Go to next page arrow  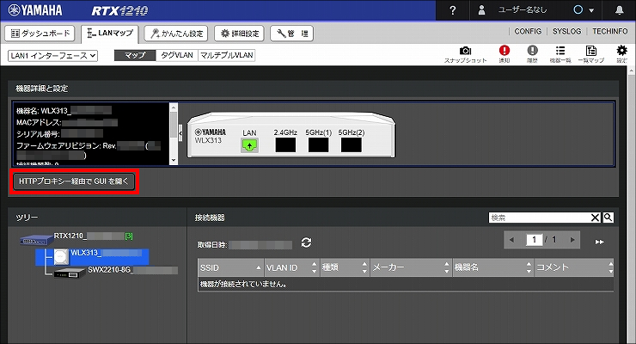coord(572,240)
